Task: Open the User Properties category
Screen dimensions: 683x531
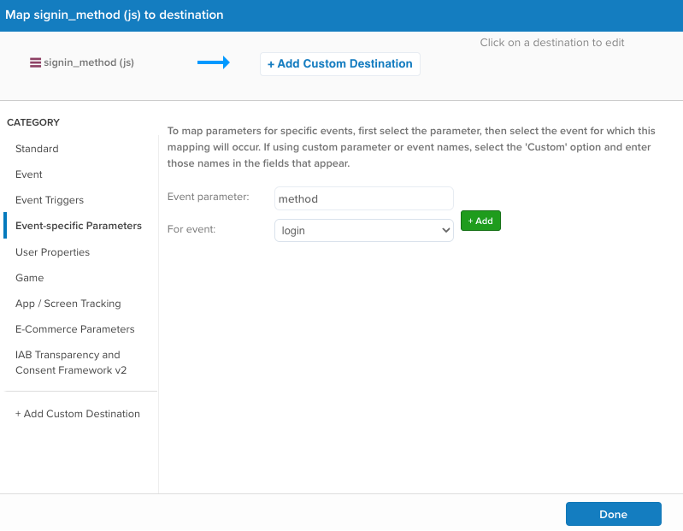Action: pos(52,252)
